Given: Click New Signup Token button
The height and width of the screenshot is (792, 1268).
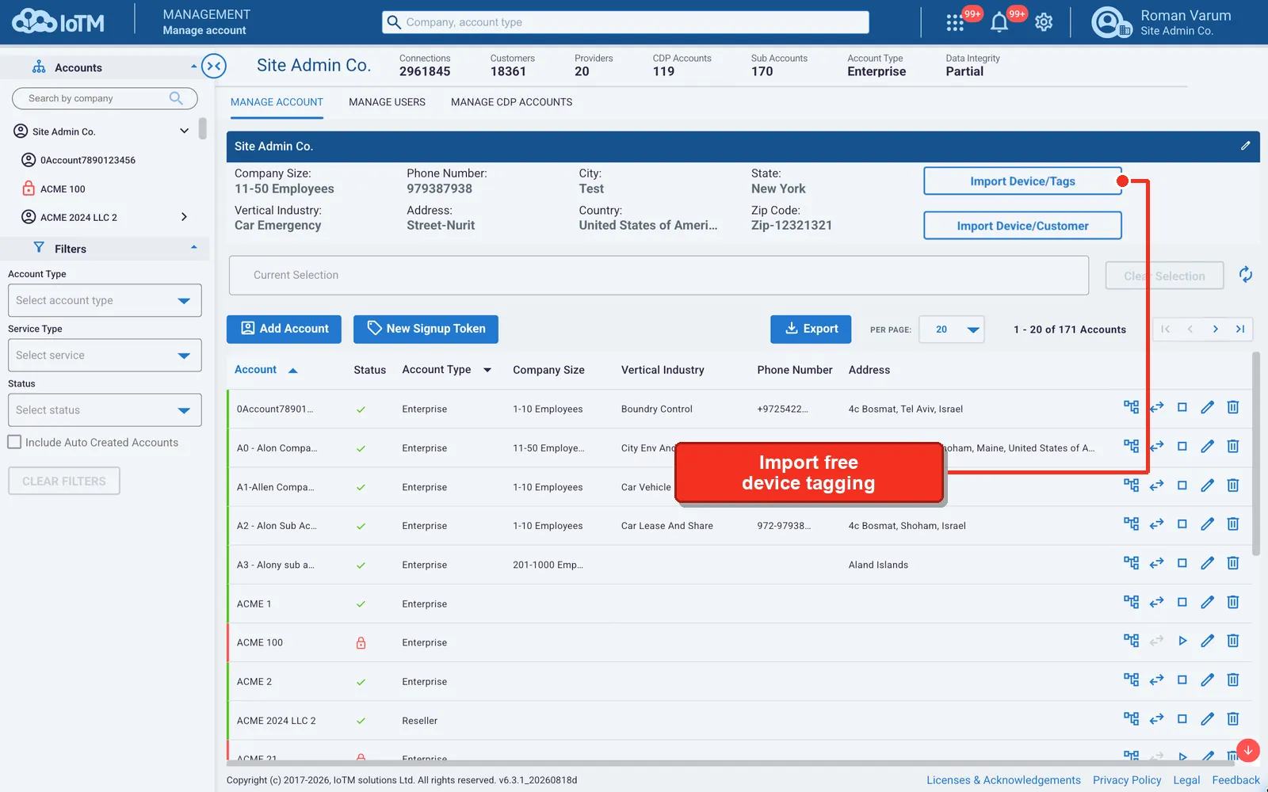Looking at the screenshot, I should click(426, 329).
